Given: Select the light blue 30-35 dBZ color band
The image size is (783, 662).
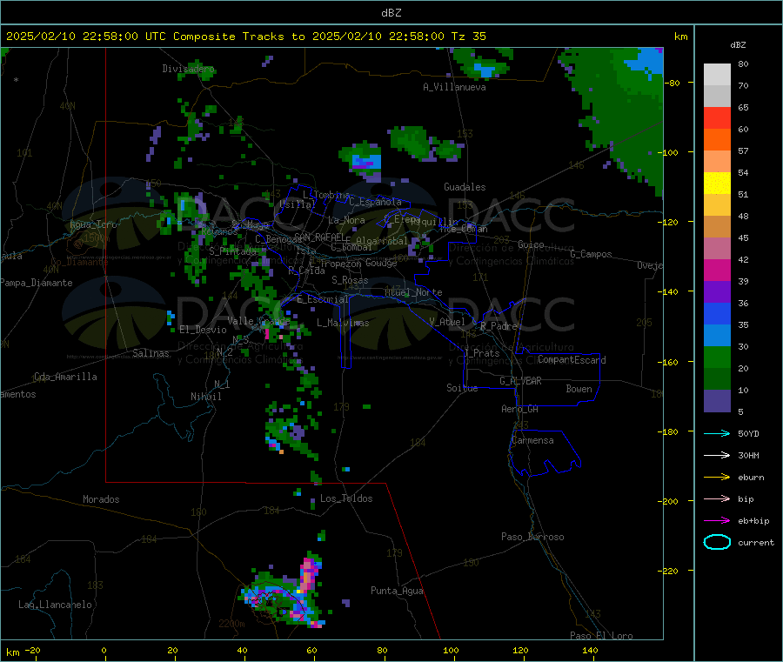Looking at the screenshot, I should pos(717,336).
